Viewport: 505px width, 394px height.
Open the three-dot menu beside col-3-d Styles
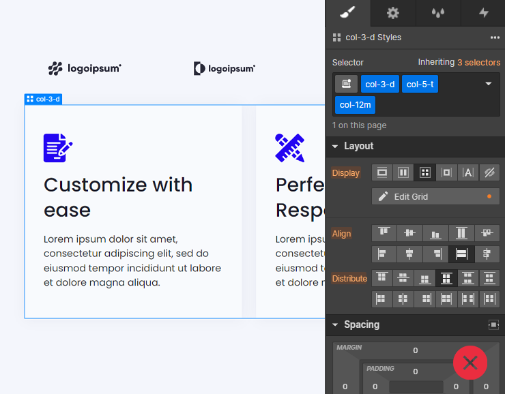coord(495,37)
